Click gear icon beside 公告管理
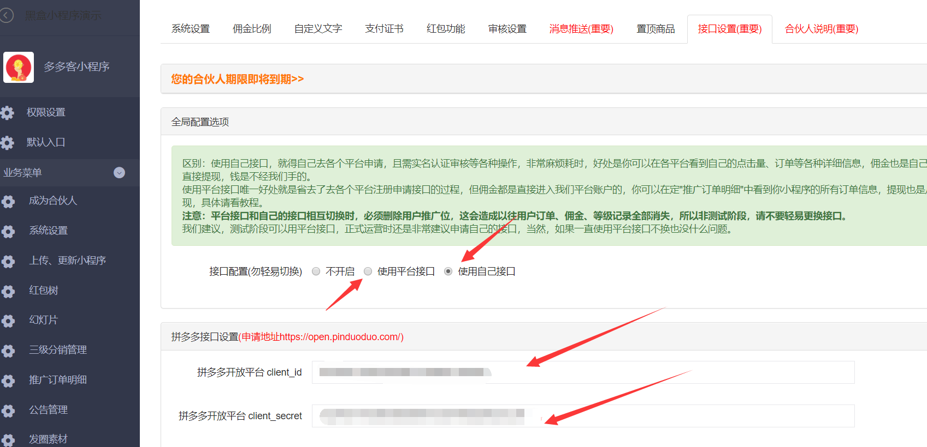 (x=8, y=411)
